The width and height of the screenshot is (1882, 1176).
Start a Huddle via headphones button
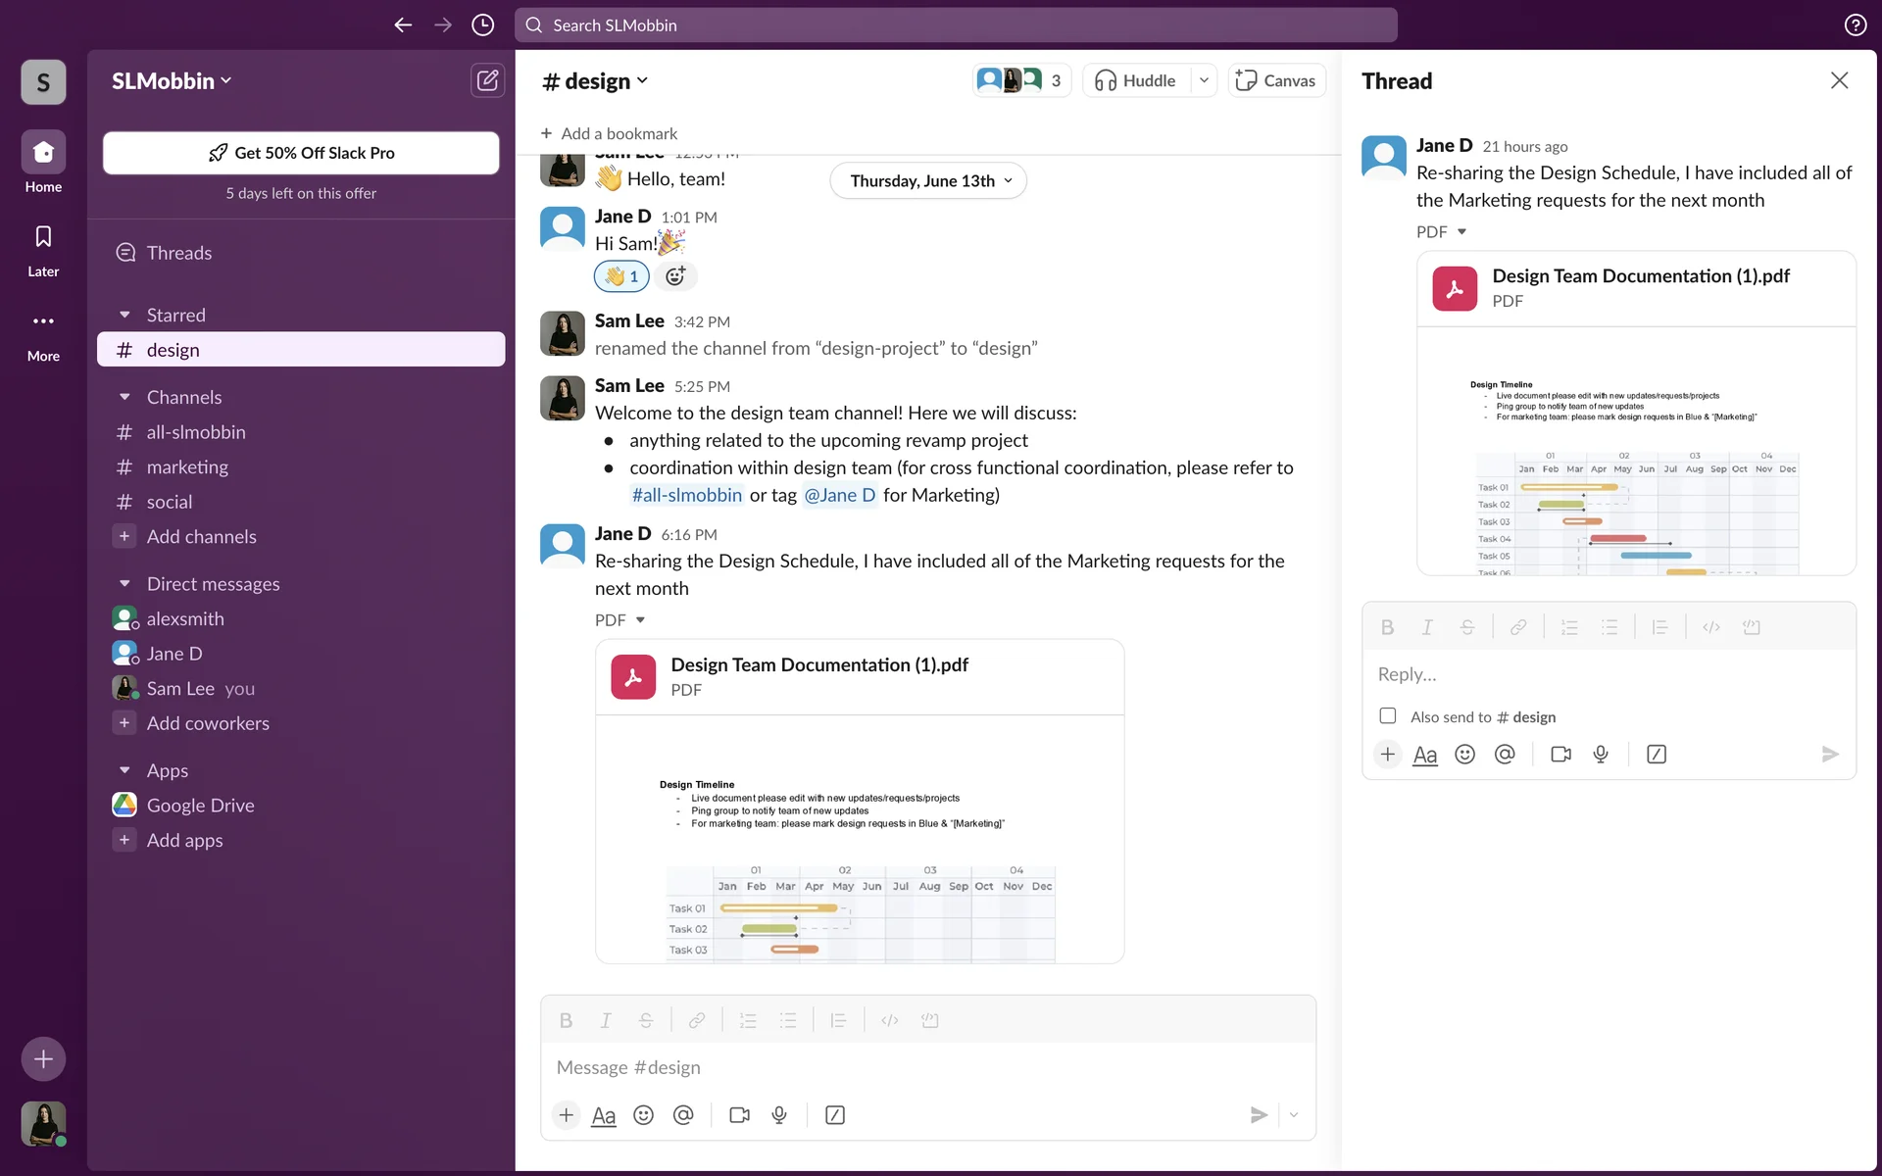click(1135, 80)
